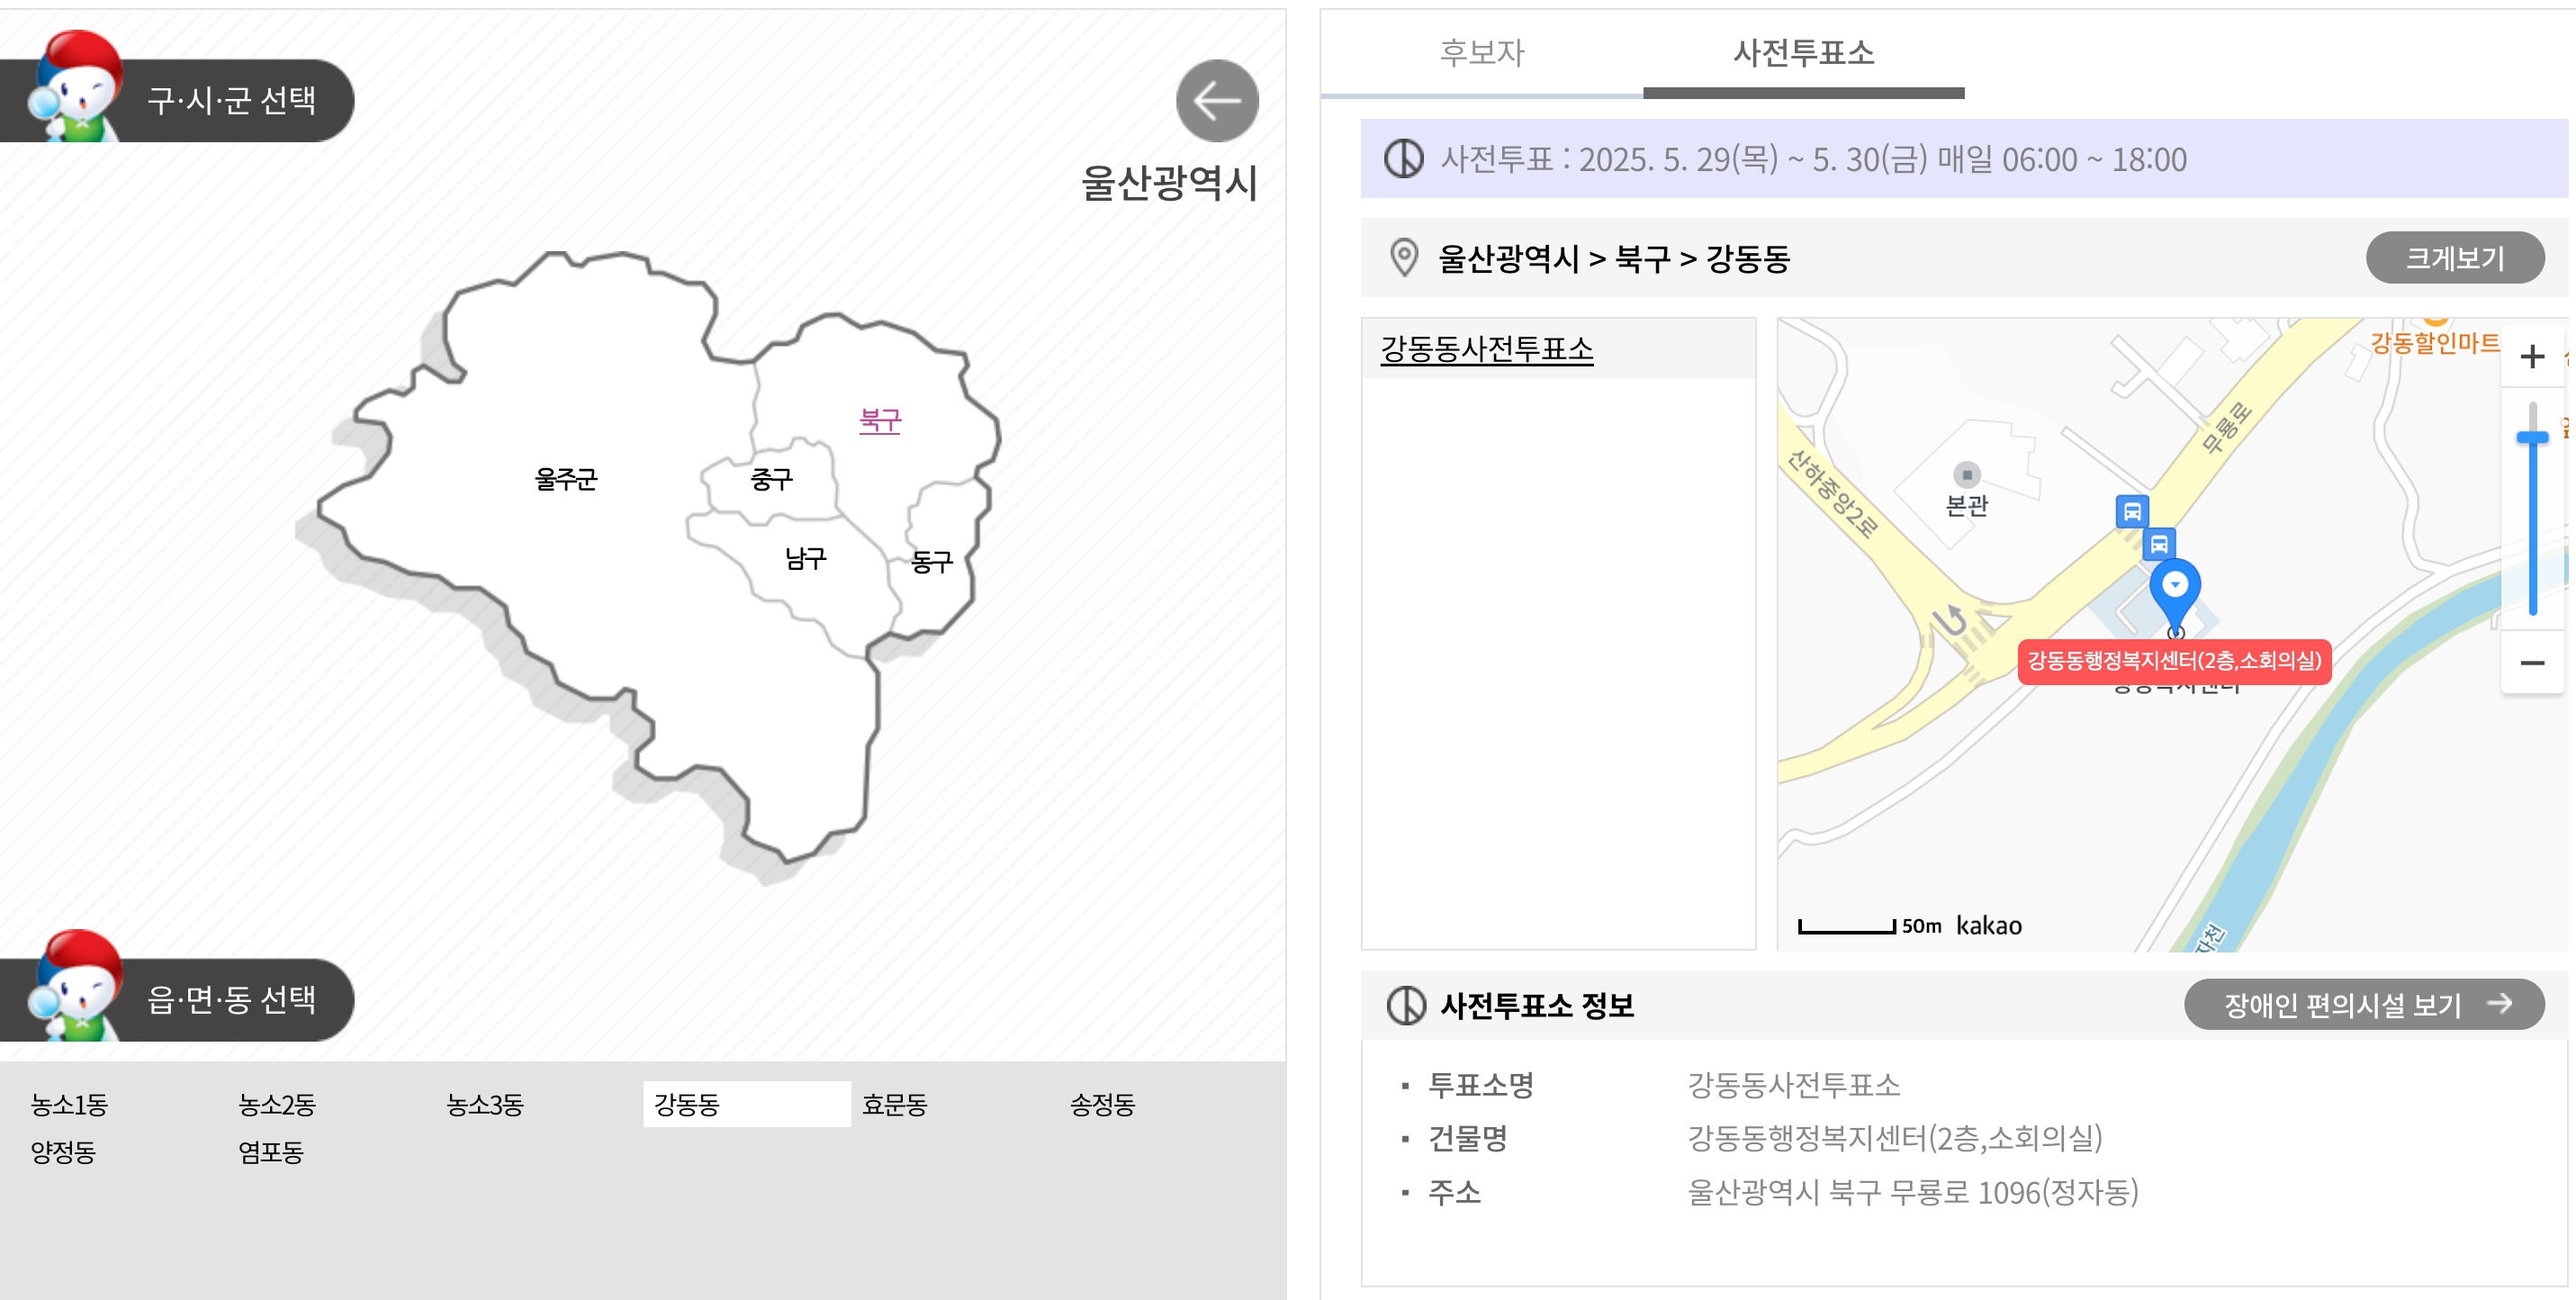Click the map zoom level slider handle
The image size is (2576, 1300).
click(2532, 437)
